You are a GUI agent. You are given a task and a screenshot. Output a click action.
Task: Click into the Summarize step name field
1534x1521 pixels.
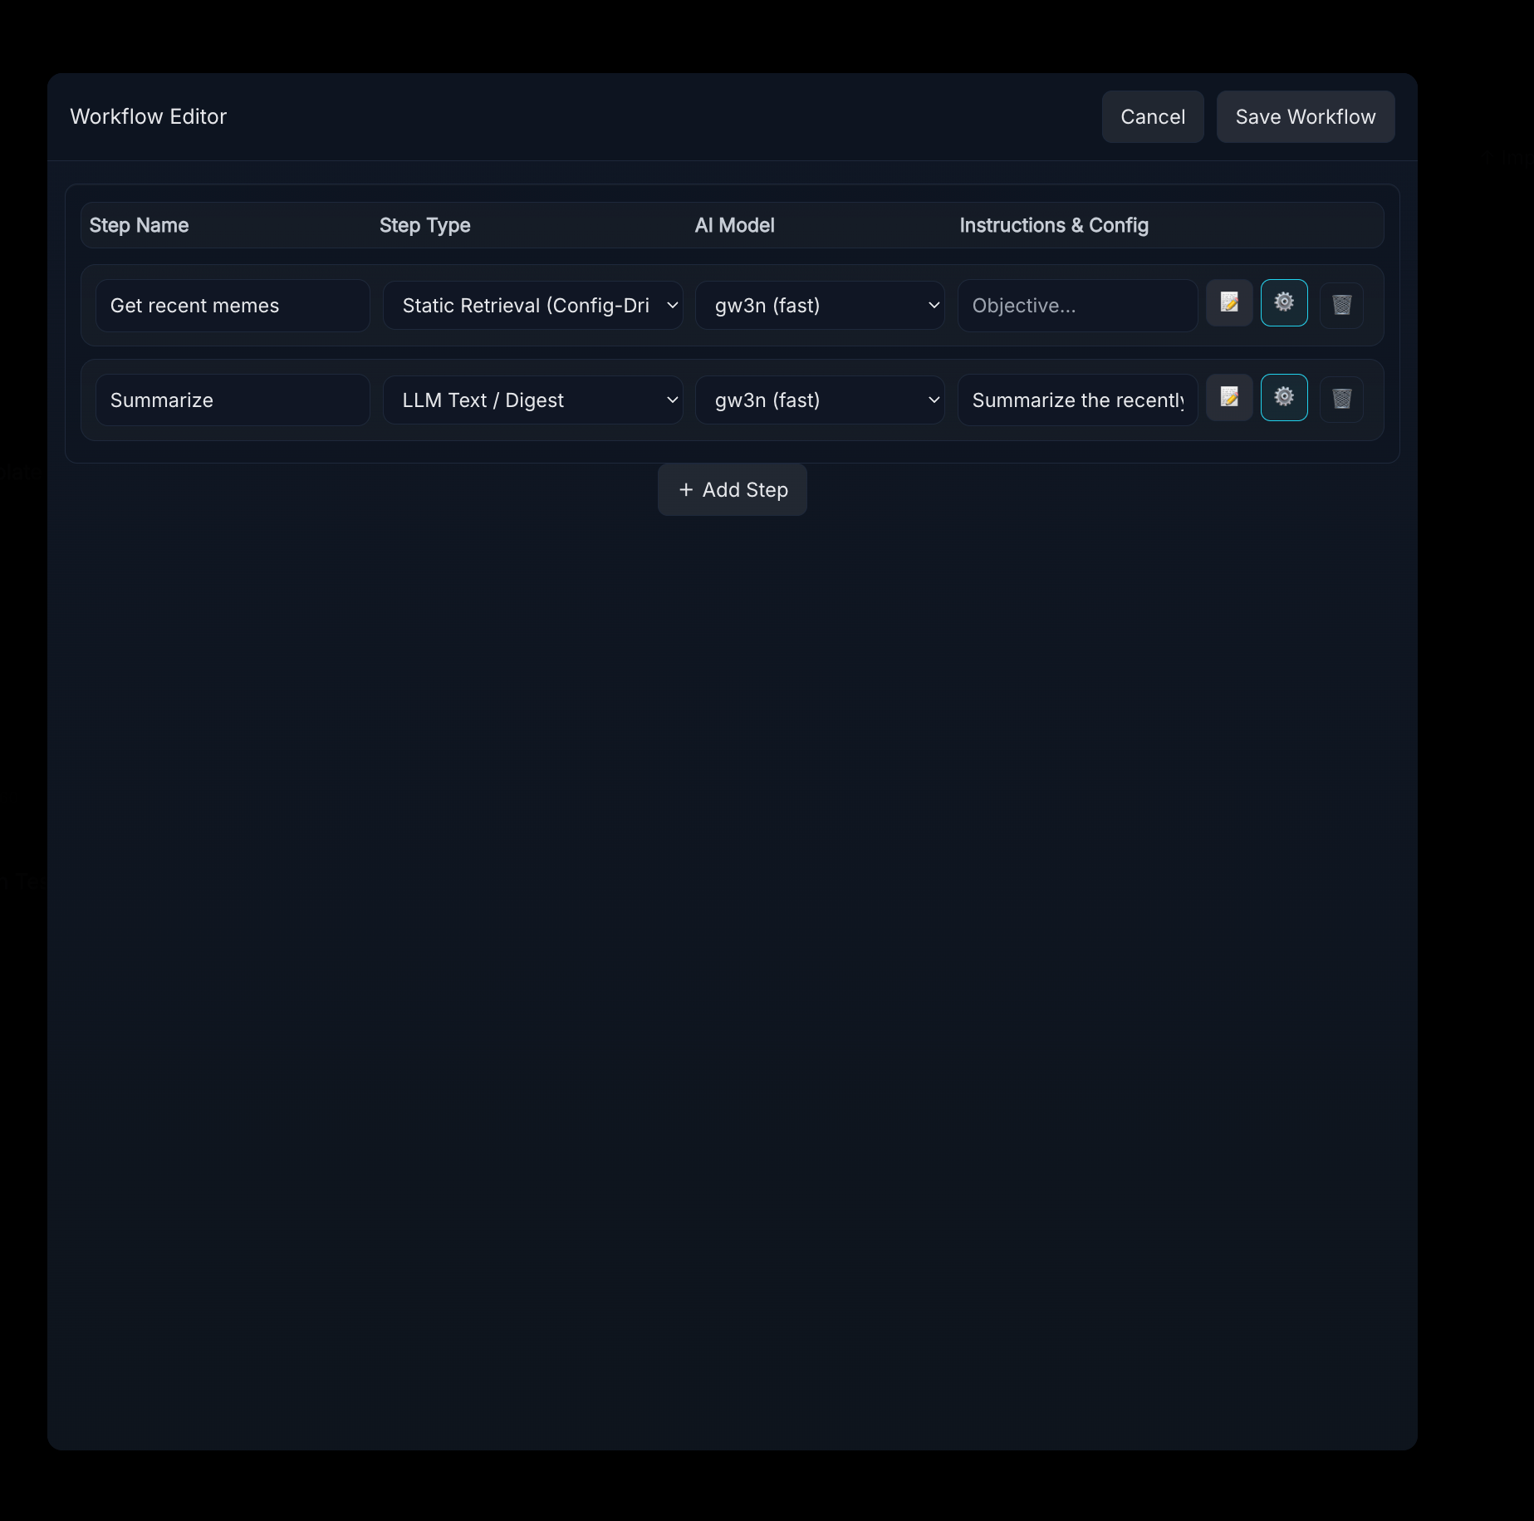[x=233, y=400]
